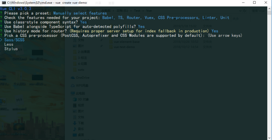272x140 pixels.
Task: Click 'Vuex' in the selected features list
Action: tap(150, 18)
